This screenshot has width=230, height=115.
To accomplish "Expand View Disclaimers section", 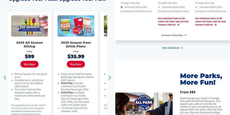I will point(172,48).
